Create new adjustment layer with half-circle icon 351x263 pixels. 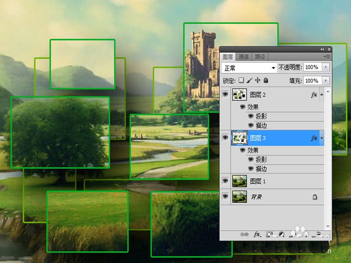[x=281, y=234]
